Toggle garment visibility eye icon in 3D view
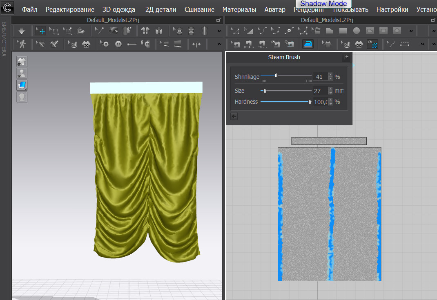The height and width of the screenshot is (300, 437). (x=22, y=62)
